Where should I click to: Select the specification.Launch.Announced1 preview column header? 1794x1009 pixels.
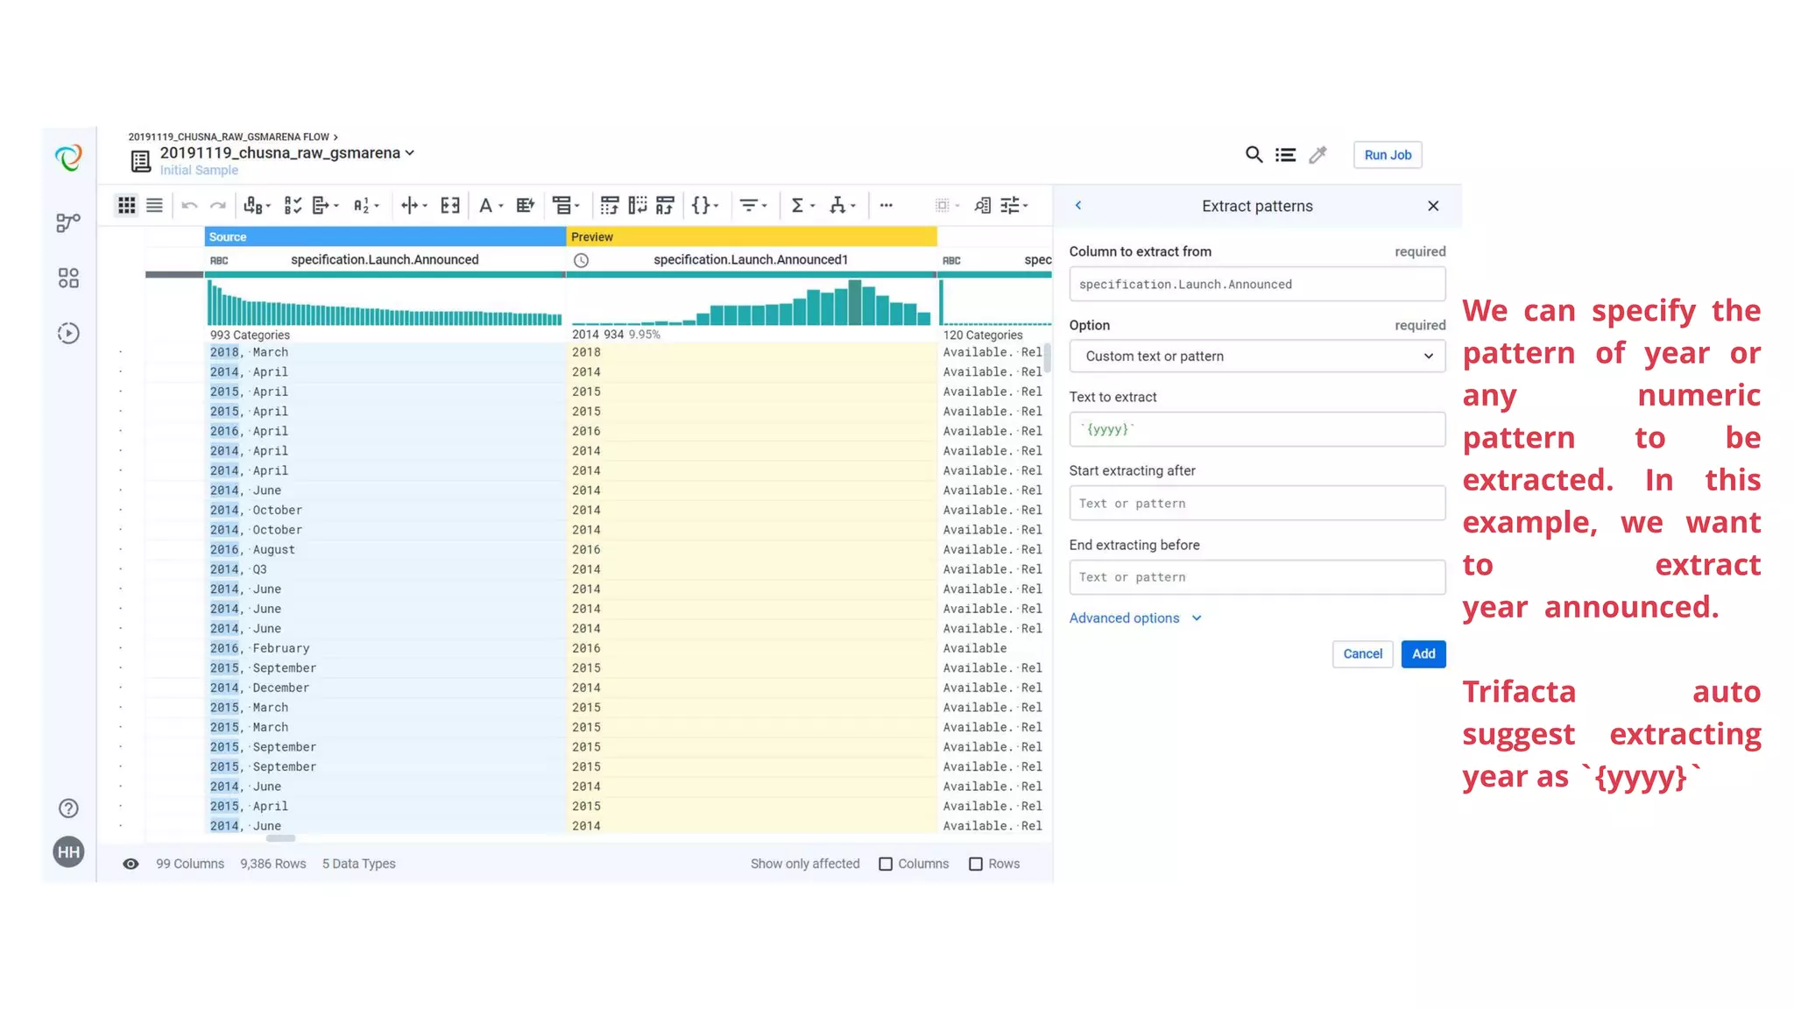point(751,260)
